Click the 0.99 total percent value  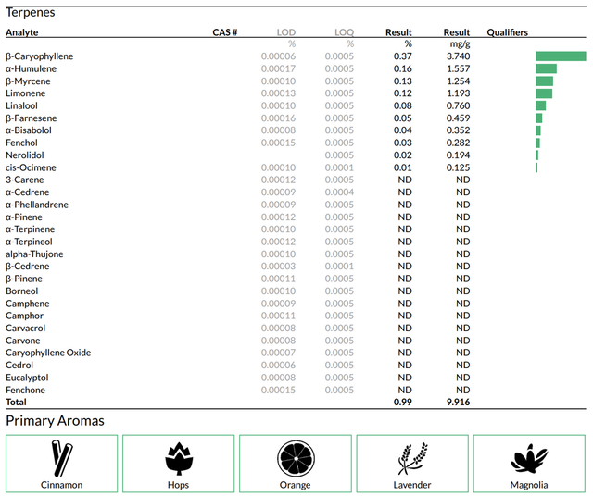tap(403, 403)
